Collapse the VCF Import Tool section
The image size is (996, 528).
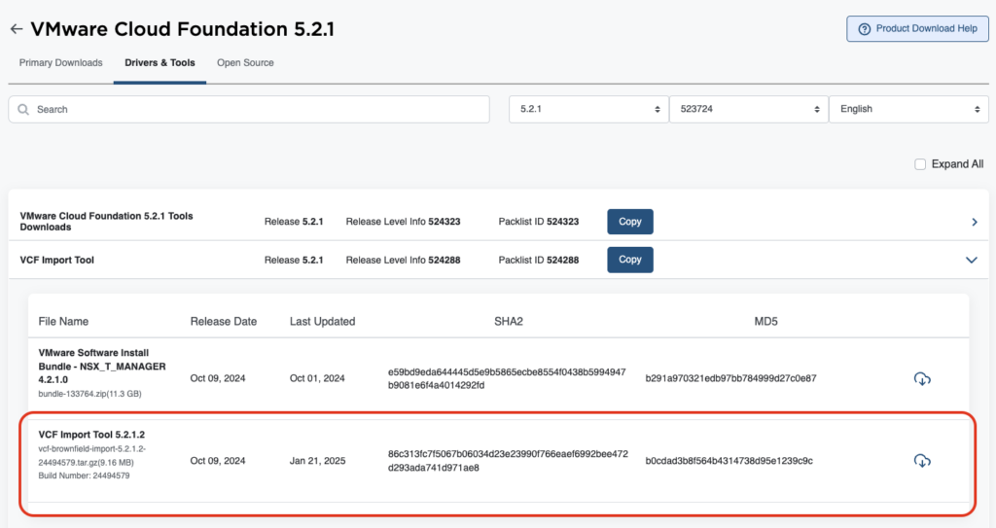point(971,260)
